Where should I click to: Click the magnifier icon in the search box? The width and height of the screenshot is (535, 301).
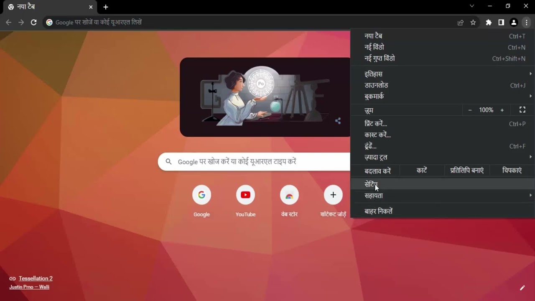[168, 161]
